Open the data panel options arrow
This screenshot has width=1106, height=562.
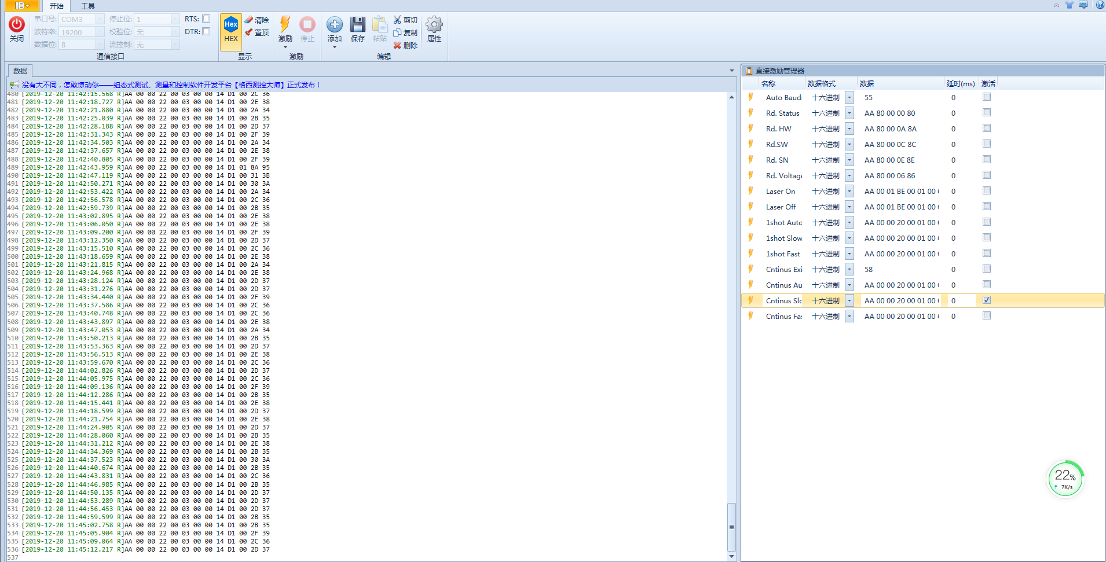731,71
